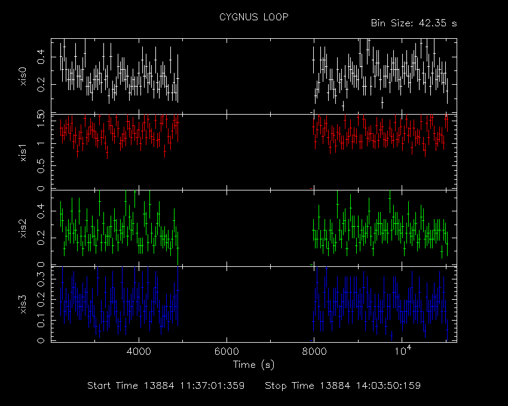Select the Stop Time 13884 14:03:50:159 text
Screen dimensions: 508x406
click(x=343, y=386)
